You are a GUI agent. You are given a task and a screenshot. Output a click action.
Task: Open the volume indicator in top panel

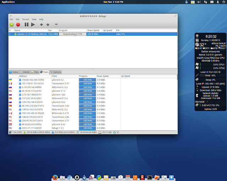click(199, 2)
